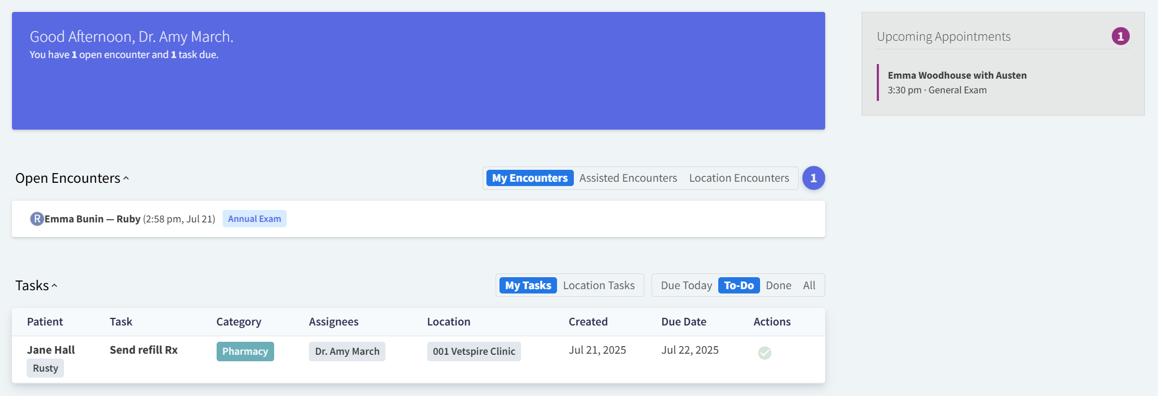Click the upcoming appointments count badge
This screenshot has height=396, width=1158.
coord(1120,36)
